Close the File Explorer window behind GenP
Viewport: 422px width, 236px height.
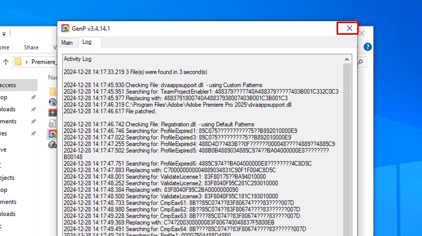click(362, 33)
